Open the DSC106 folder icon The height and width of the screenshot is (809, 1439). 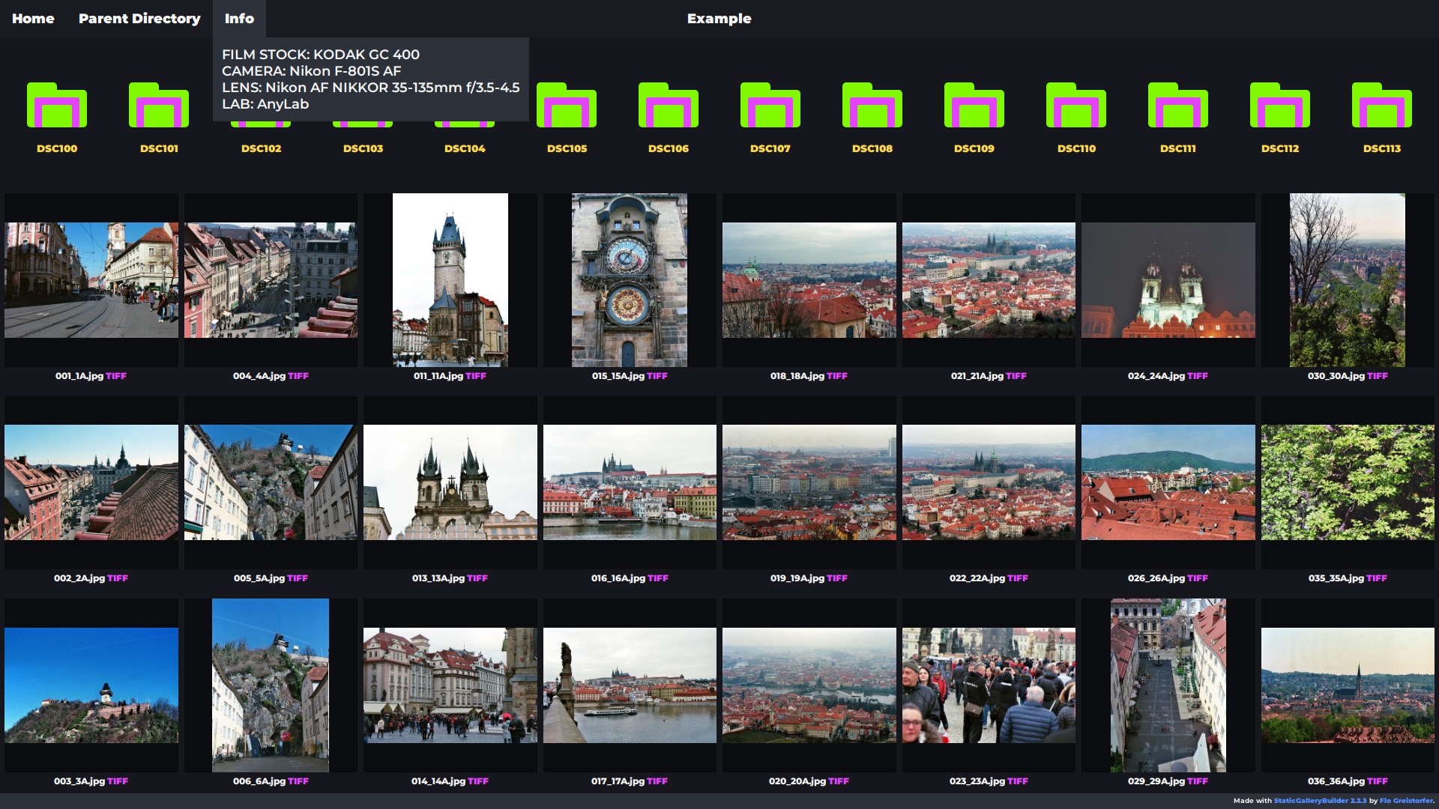tap(669, 106)
